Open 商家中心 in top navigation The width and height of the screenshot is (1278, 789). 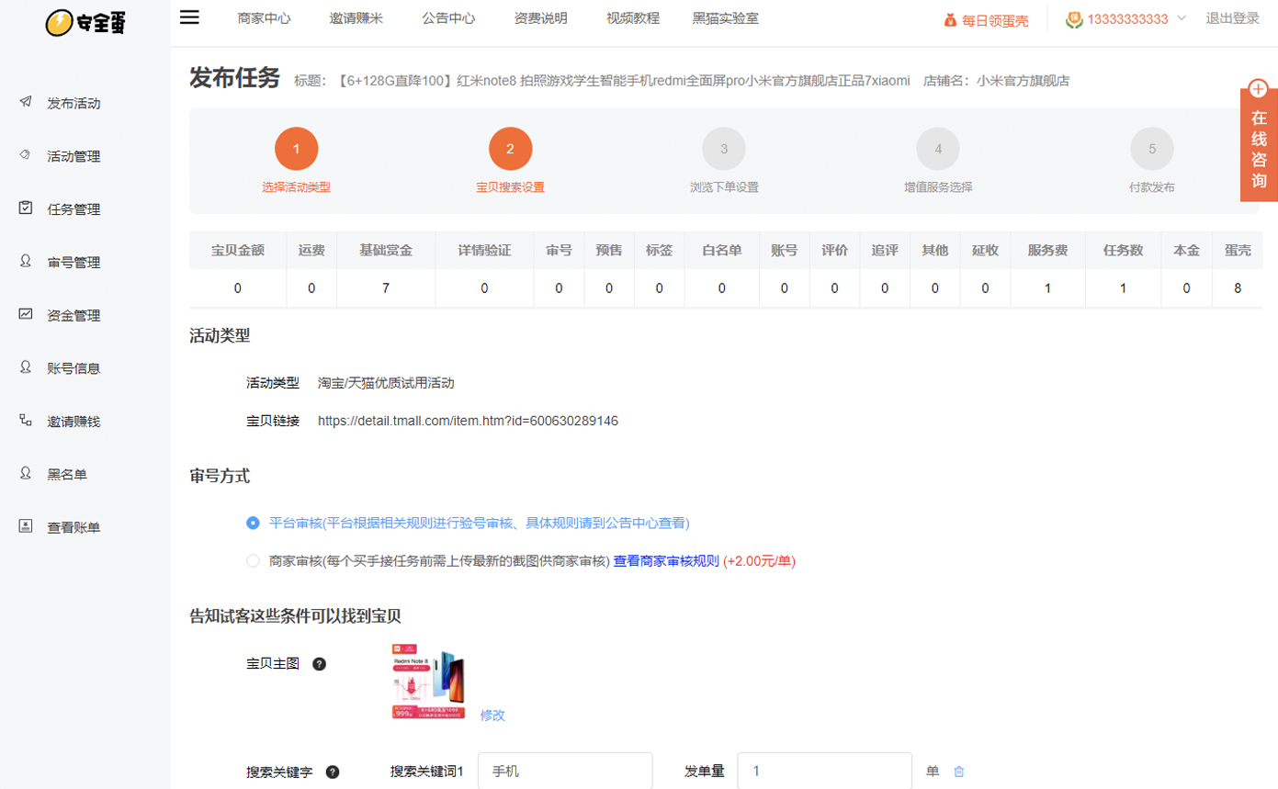click(264, 18)
